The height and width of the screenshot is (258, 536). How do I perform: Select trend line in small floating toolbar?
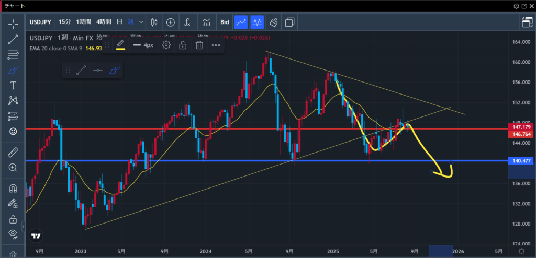81,71
